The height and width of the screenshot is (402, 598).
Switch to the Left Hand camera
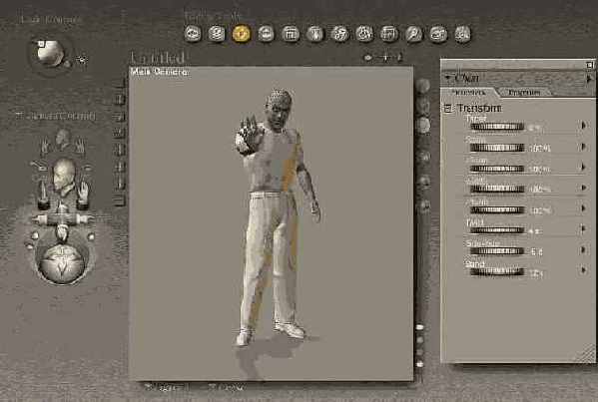44,147
